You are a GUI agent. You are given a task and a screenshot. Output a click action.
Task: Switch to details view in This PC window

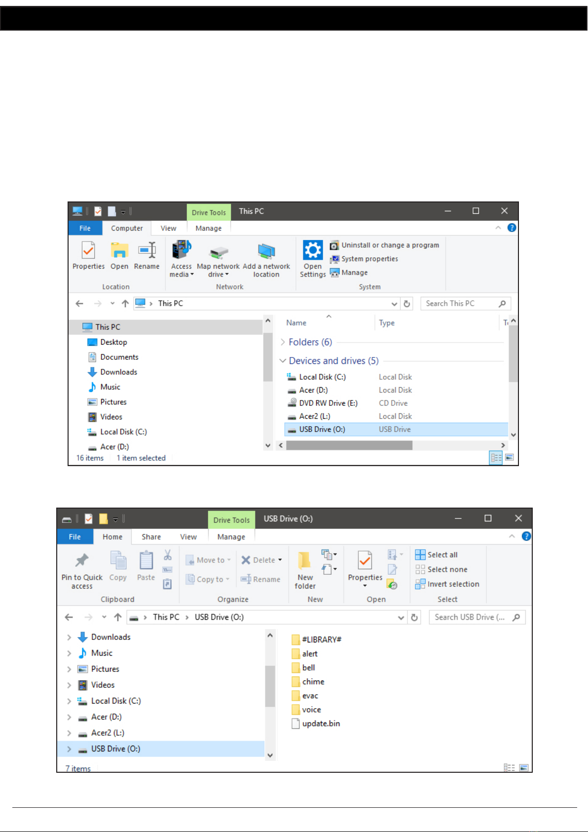[x=496, y=458]
